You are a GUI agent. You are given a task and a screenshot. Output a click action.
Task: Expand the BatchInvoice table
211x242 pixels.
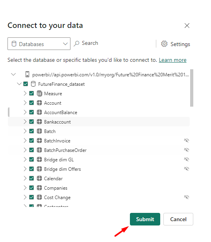(25, 140)
